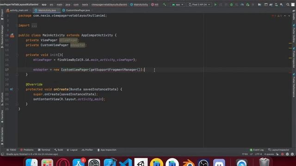
Task: Collapse the onCreate method fold marker
Action: (17, 89)
